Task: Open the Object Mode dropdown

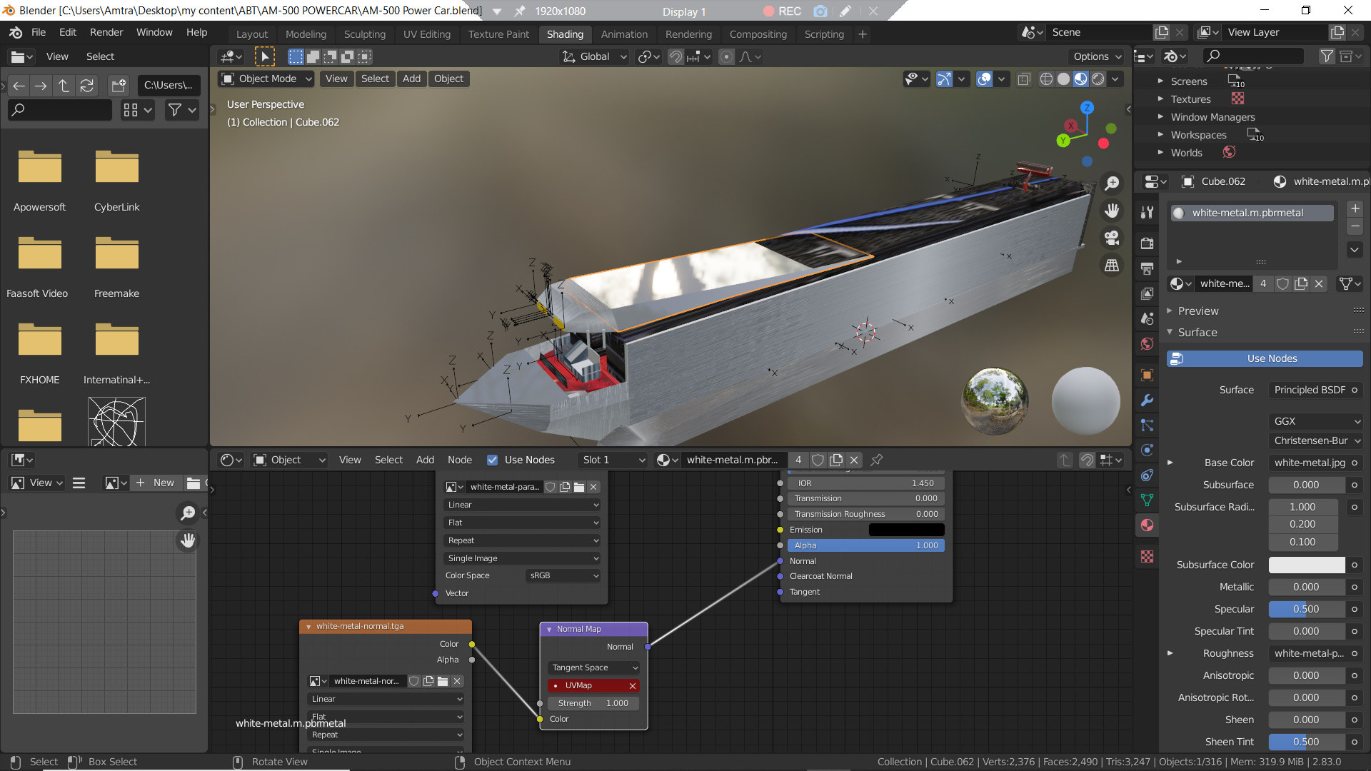Action: click(x=266, y=79)
